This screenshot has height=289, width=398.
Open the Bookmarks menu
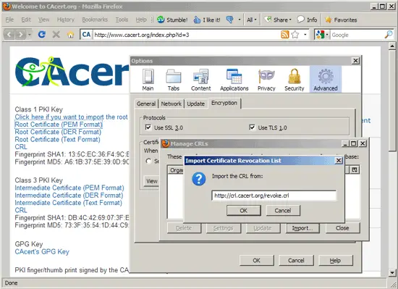(95, 20)
